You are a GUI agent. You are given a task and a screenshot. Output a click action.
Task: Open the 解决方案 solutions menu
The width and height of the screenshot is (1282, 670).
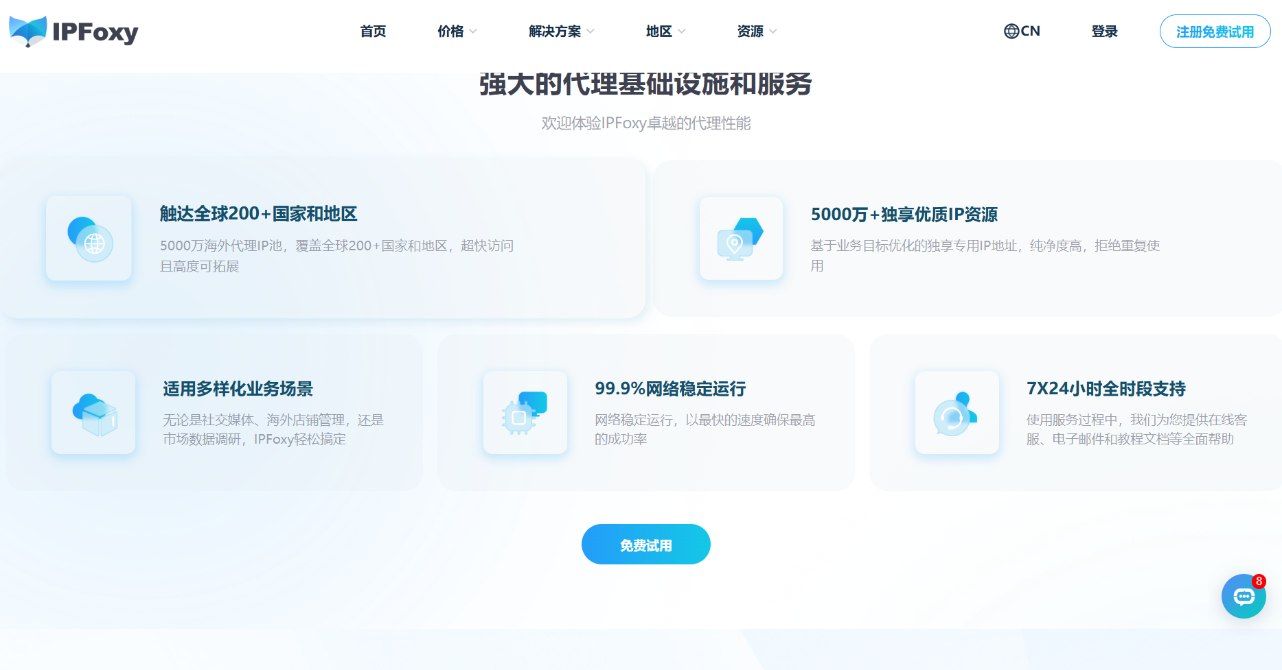point(555,32)
